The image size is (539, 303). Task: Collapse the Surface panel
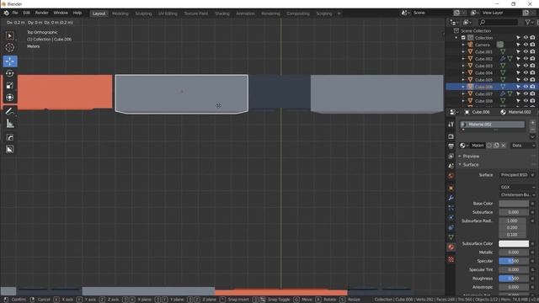470,165
